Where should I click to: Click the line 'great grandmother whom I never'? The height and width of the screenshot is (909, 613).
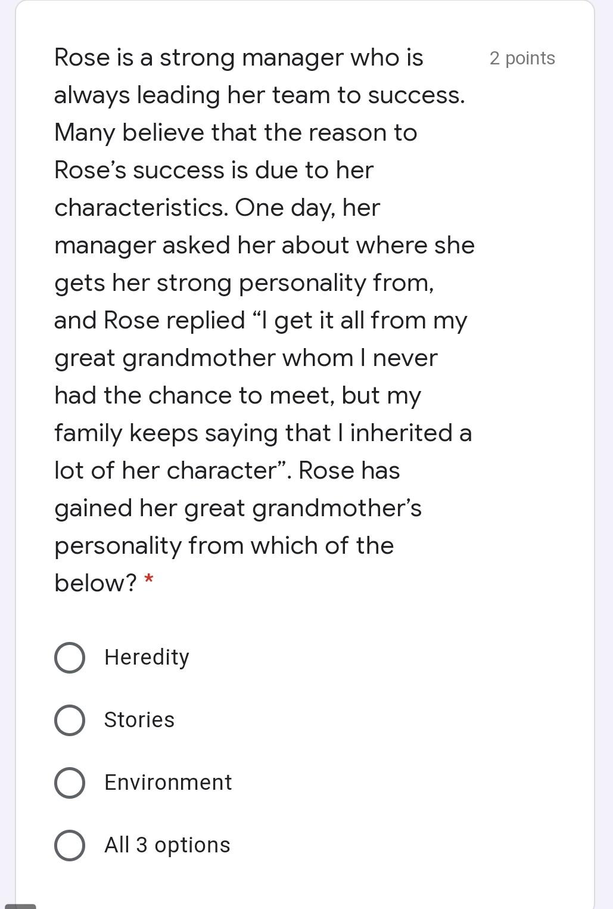click(x=246, y=359)
